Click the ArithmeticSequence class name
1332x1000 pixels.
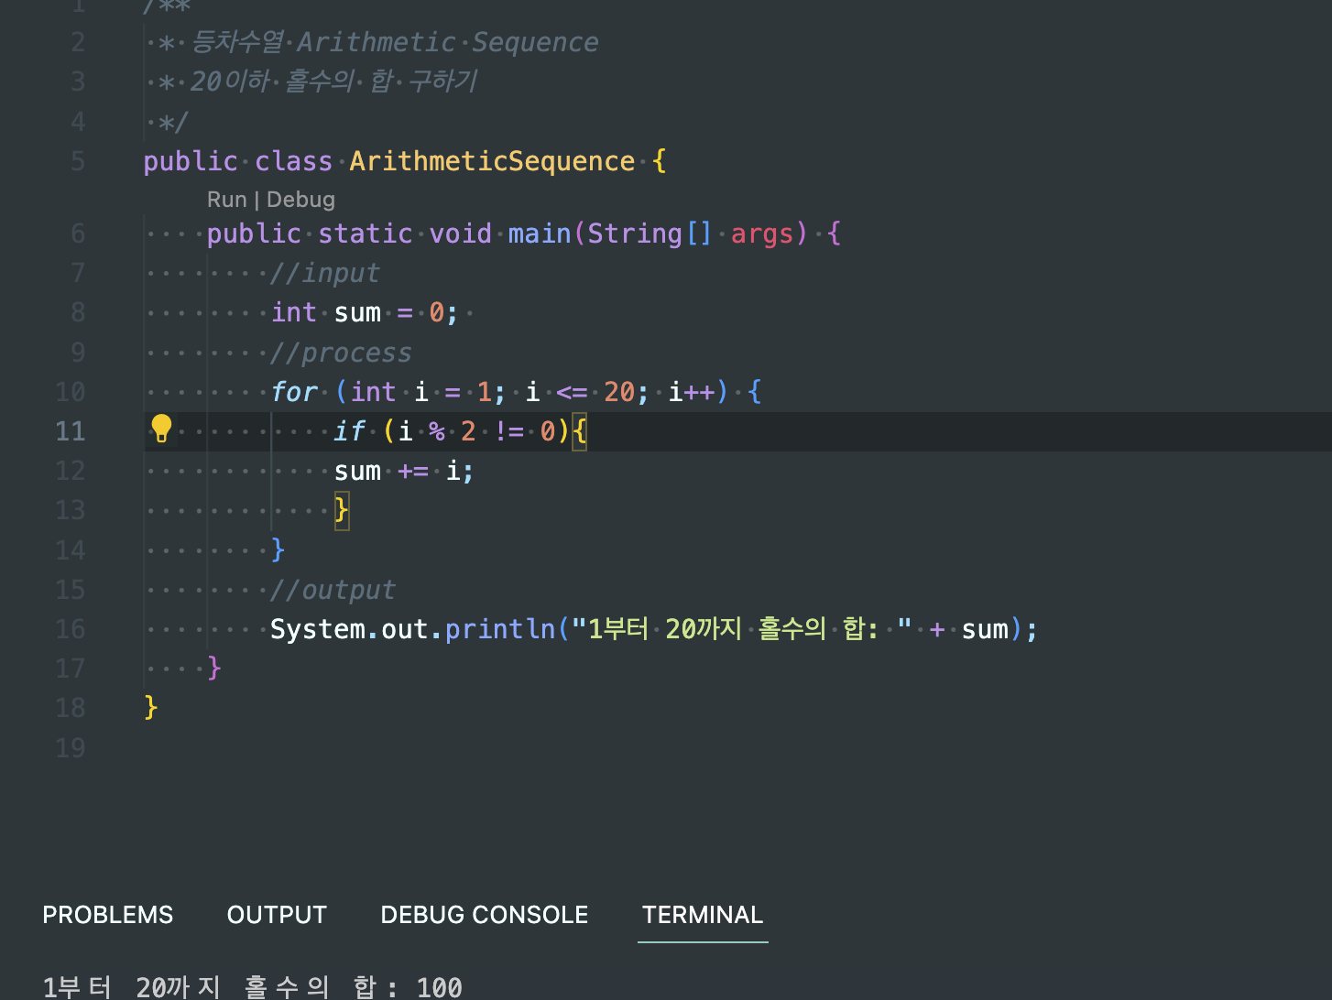492,161
